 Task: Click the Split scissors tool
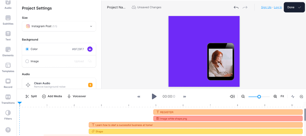(x=31, y=96)
